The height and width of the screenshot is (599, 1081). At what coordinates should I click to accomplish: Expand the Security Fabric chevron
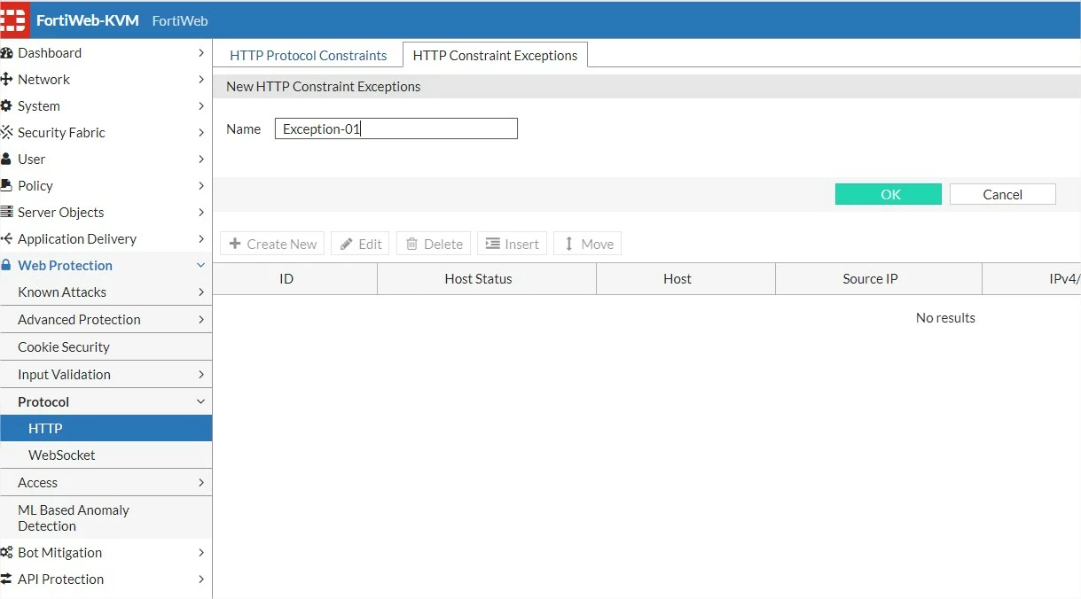click(201, 133)
